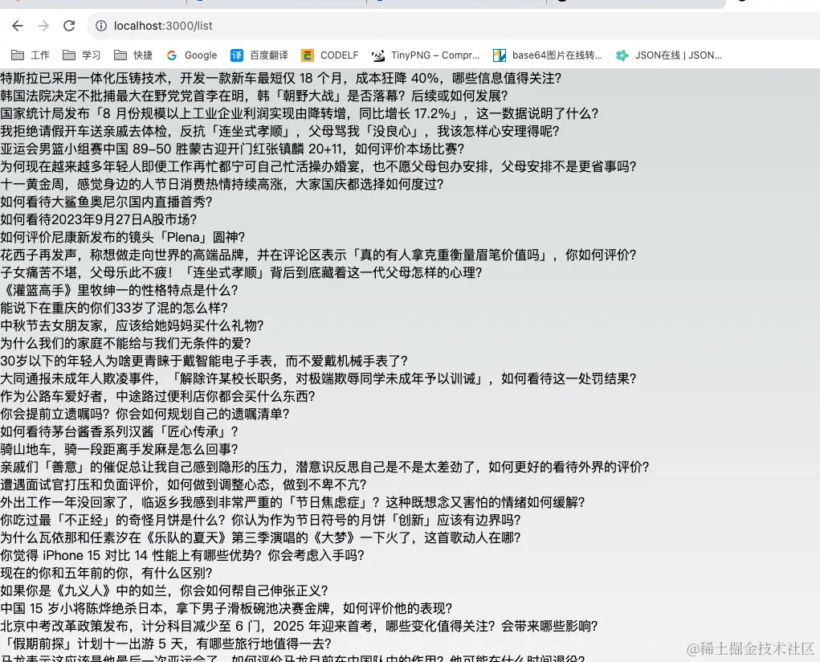Reload the page with the refresh icon
The width and height of the screenshot is (820, 662).
tap(69, 26)
